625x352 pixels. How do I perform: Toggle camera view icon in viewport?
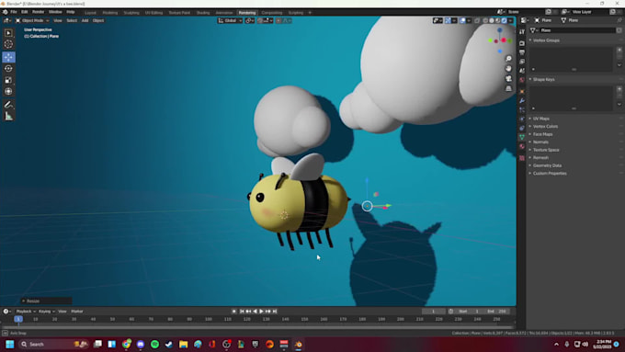(x=508, y=78)
